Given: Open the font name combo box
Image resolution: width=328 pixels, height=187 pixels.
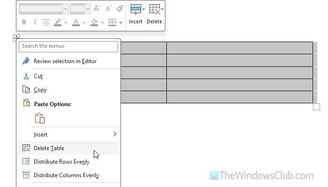Looking at the screenshot, I should [44, 9].
